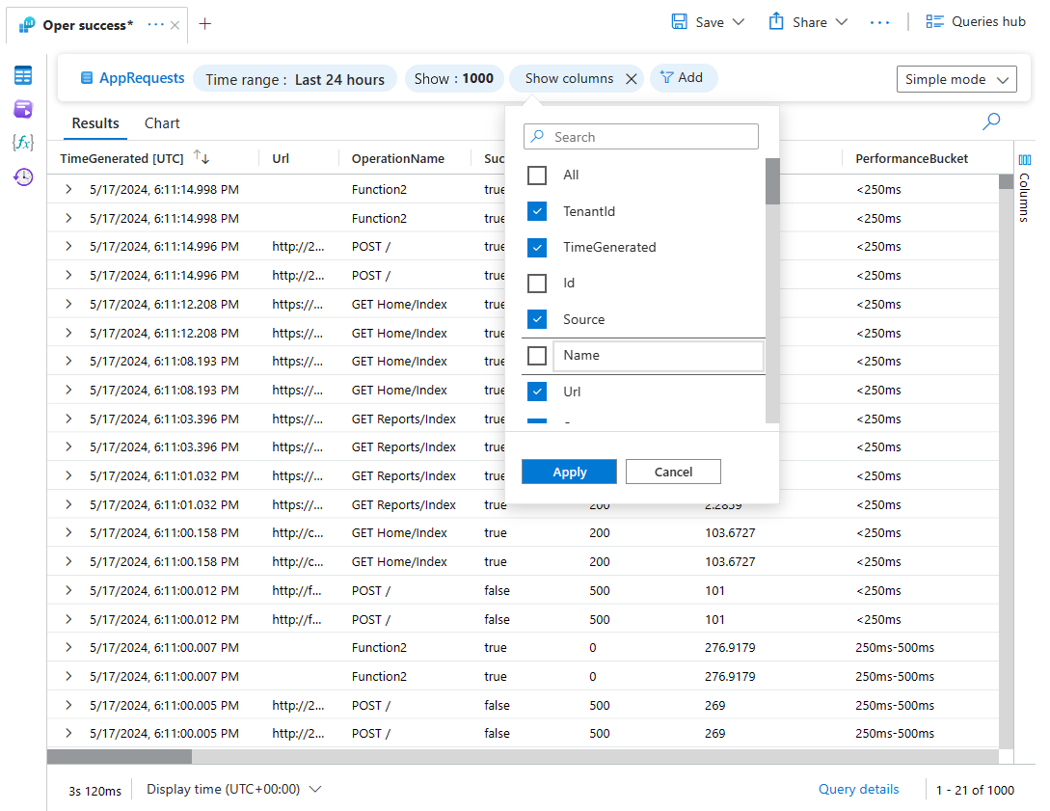Select the Functions {fx} sidebar icon
Screen dimensions: 1050x811
point(22,143)
